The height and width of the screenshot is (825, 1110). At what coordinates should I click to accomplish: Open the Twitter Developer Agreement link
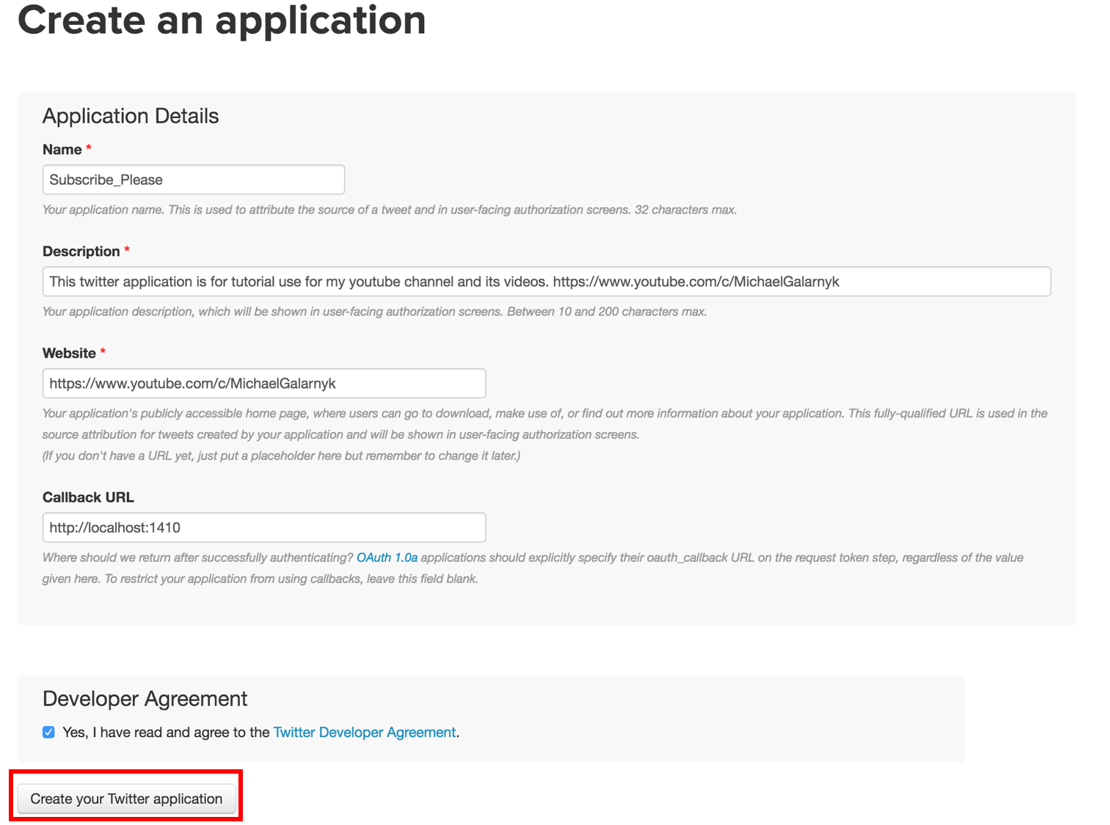tap(365, 732)
